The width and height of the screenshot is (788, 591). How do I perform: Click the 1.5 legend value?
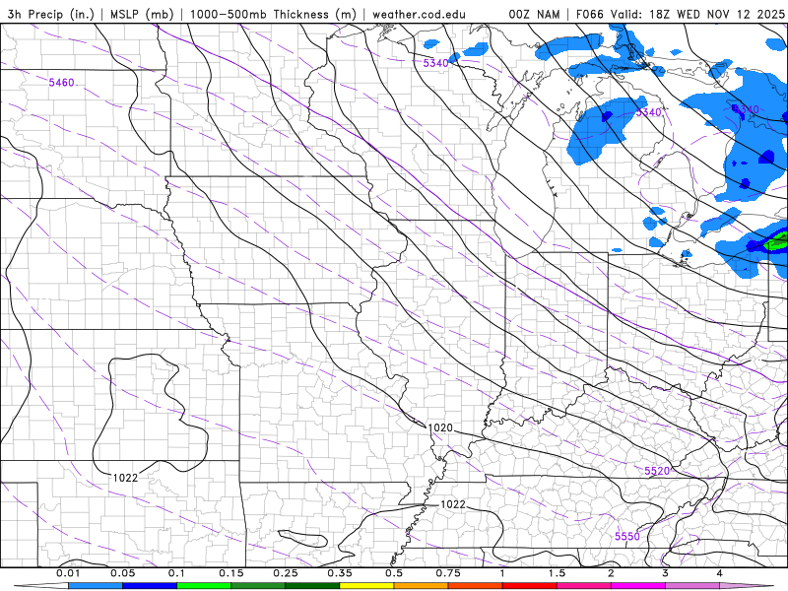coord(557,573)
